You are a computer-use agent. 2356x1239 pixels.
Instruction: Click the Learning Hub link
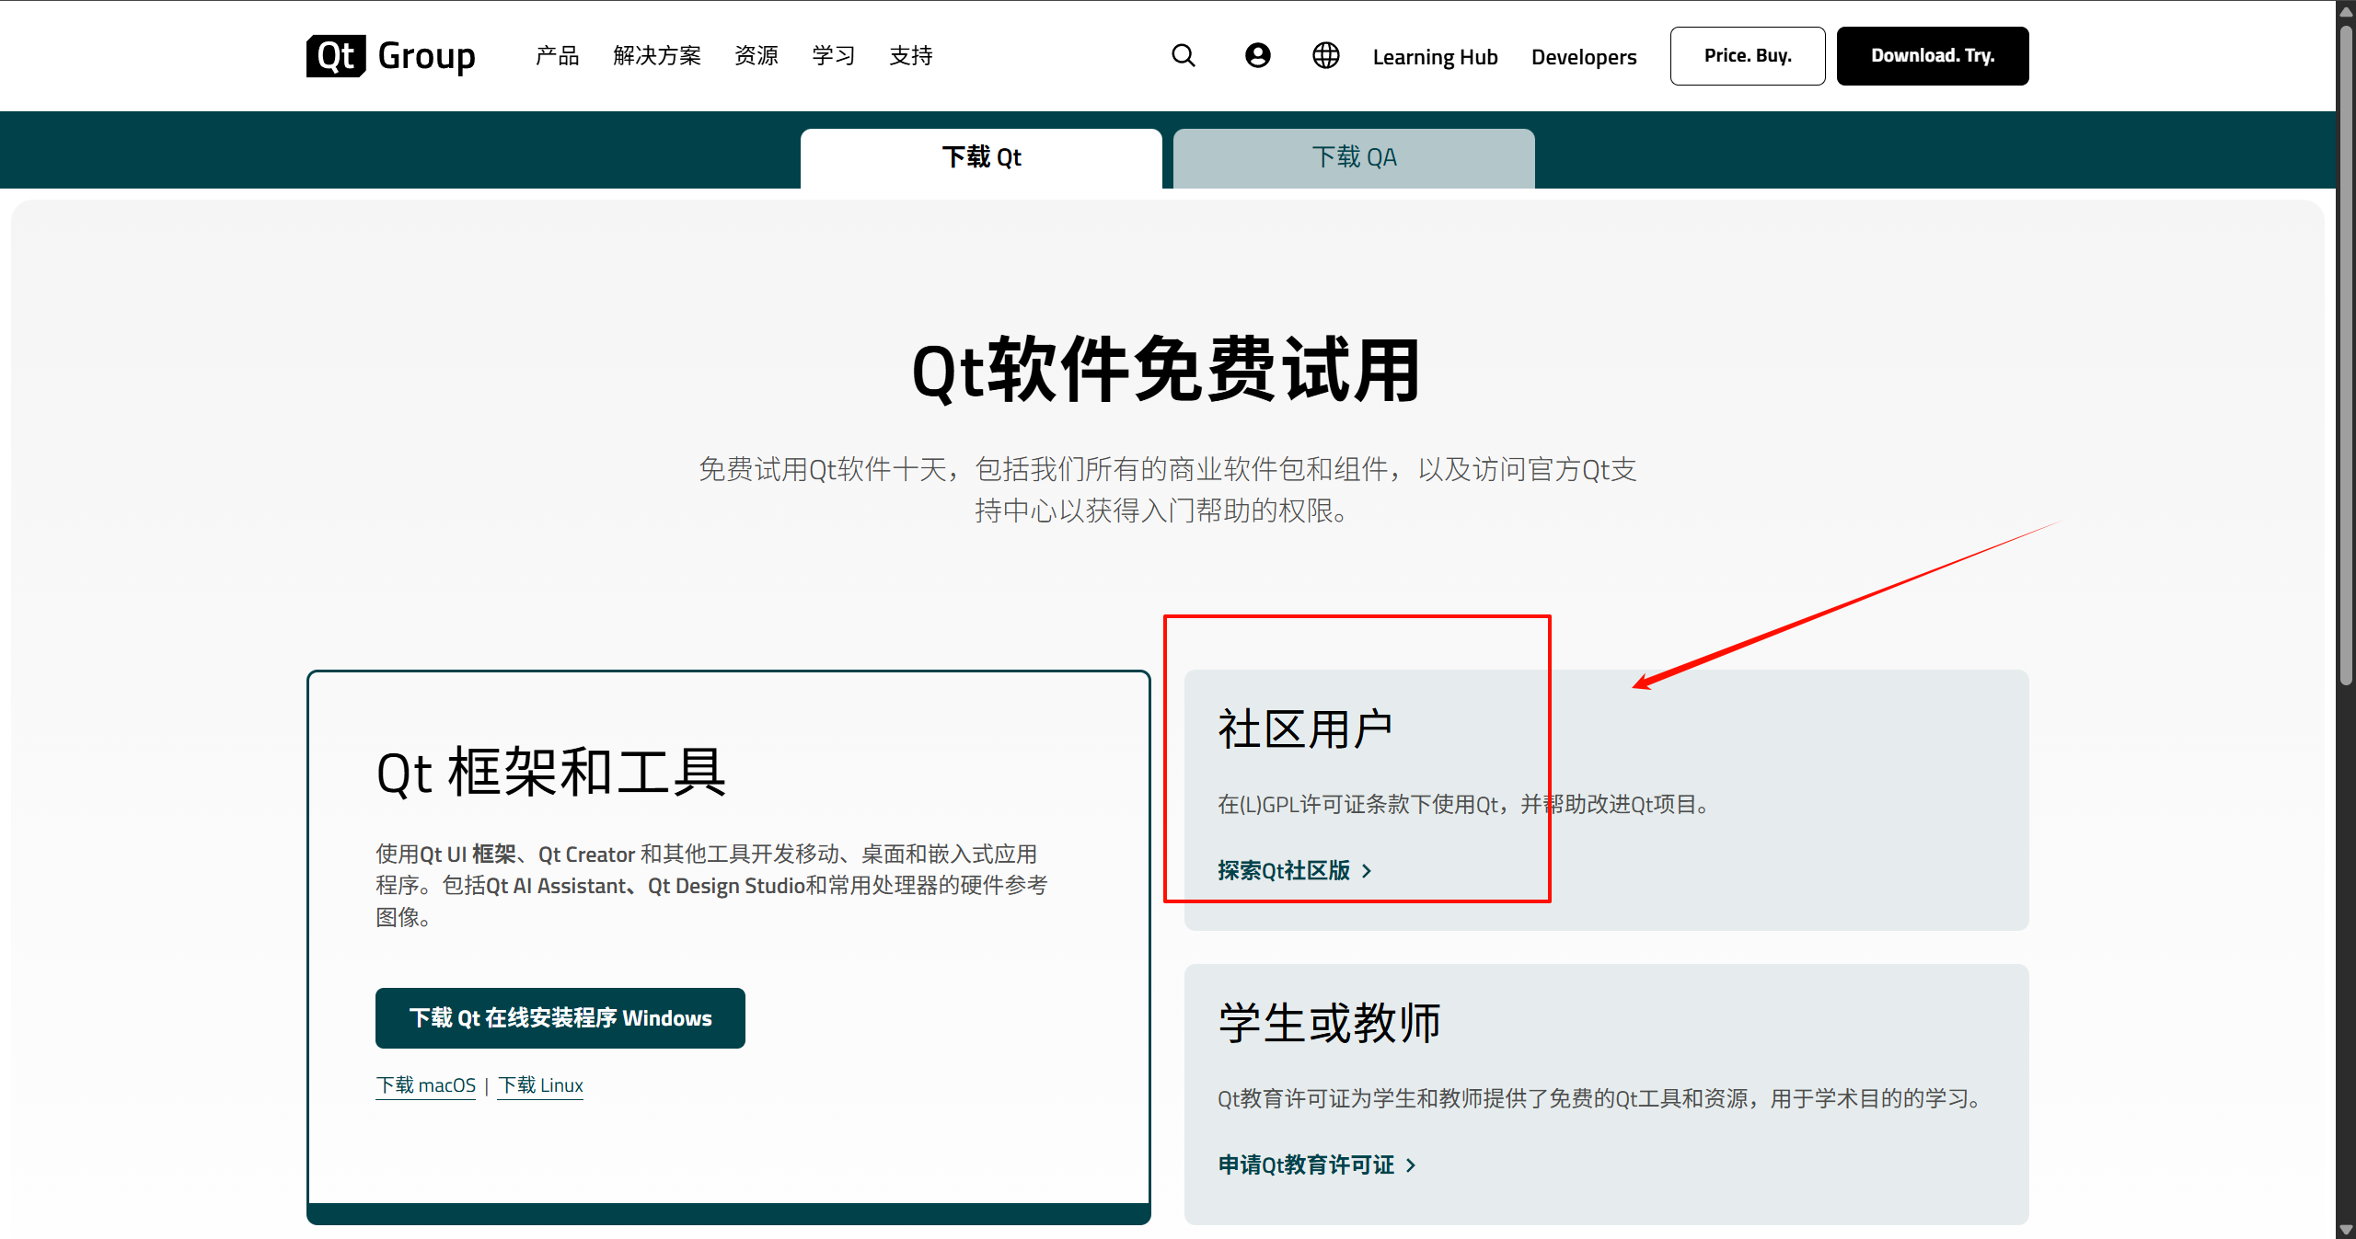tap(1435, 56)
